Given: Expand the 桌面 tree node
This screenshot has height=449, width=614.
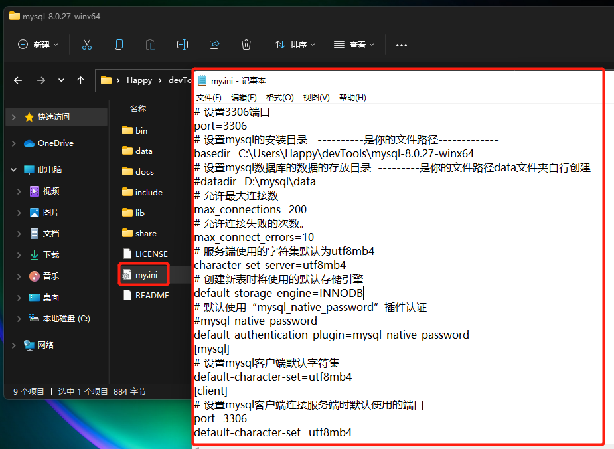Looking at the screenshot, I should 19,298.
